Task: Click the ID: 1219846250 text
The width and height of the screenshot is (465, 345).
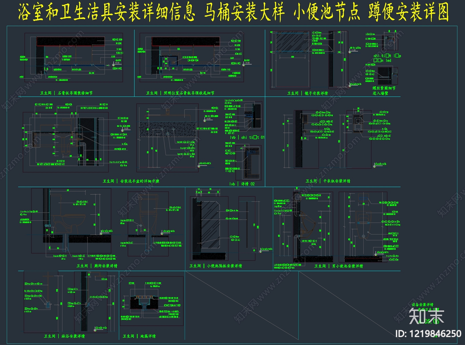Action: coord(428,334)
